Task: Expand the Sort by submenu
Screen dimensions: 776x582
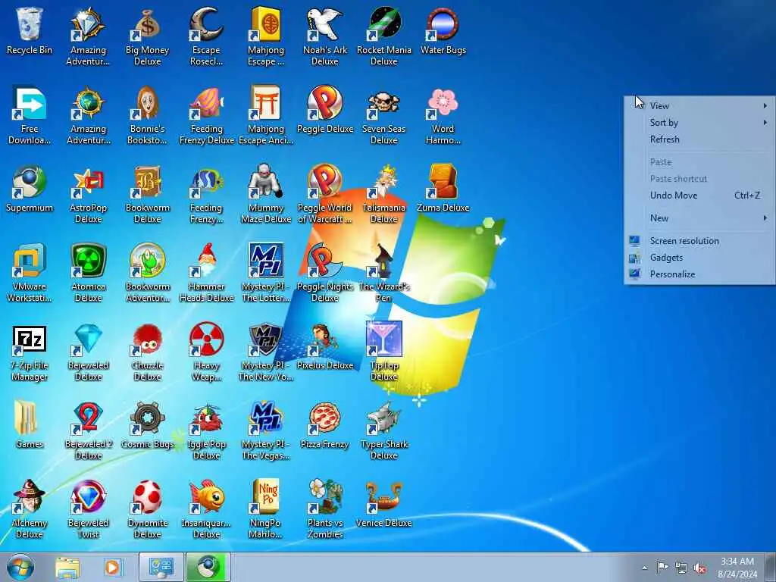Action: click(699, 123)
